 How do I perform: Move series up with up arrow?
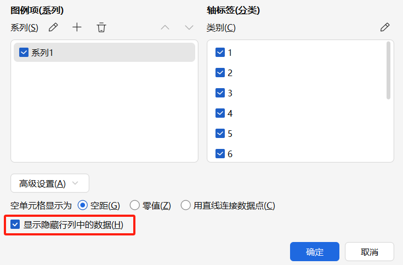tap(165, 27)
